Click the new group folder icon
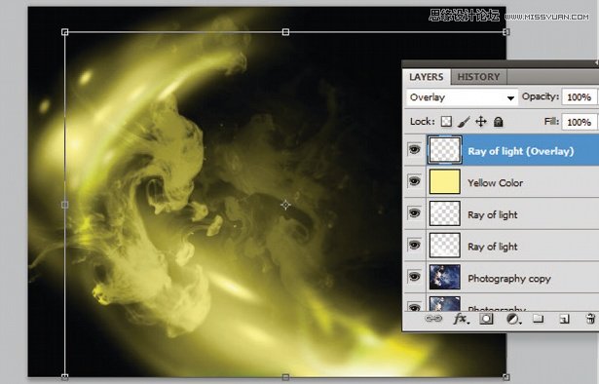This screenshot has width=599, height=384. (539, 318)
